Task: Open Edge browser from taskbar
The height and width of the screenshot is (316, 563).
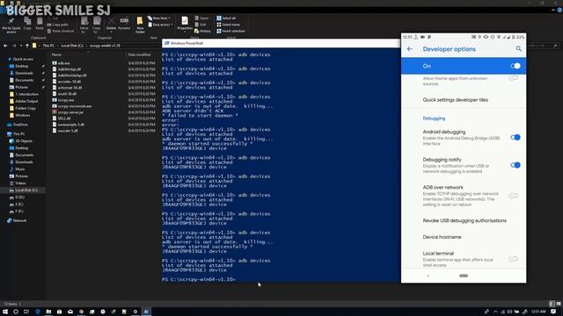Action: (x=38, y=312)
